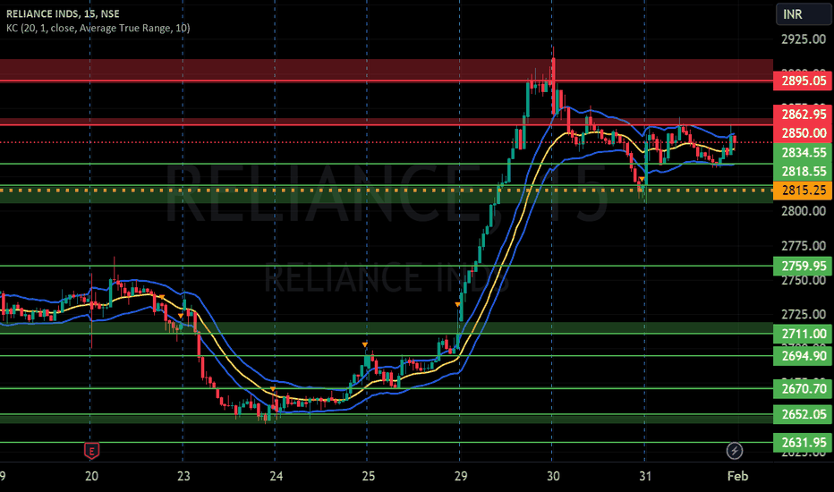Screen dimensions: 834x492
Task: Click the 2711.00 green price label
Action: [x=804, y=334]
